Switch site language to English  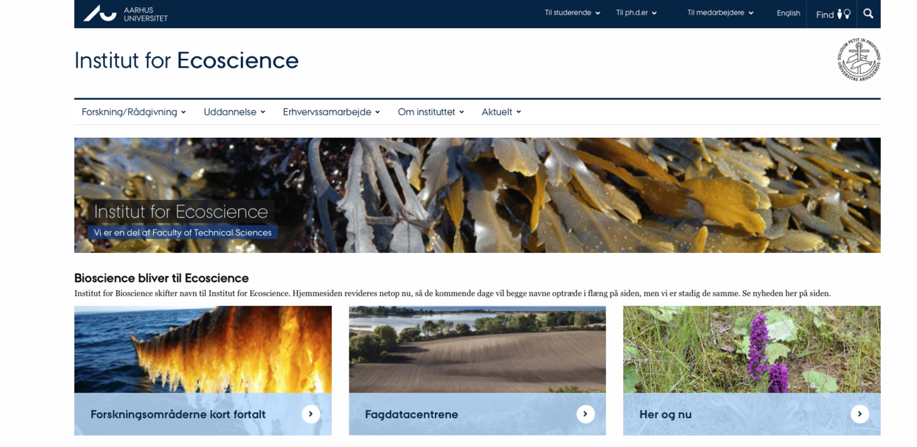(x=788, y=13)
